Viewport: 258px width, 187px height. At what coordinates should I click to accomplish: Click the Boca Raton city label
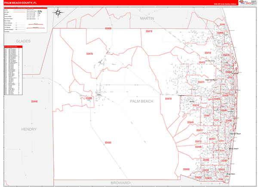click(x=231, y=174)
